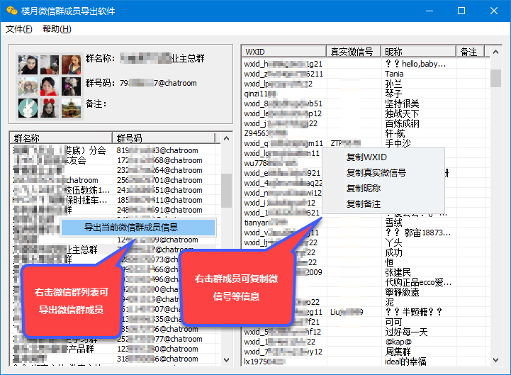Choose 复制WXID from context menu
Viewport: 511px width, 375px height.
pos(366,157)
